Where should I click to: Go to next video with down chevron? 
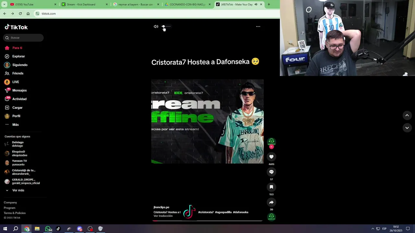[x=407, y=128]
